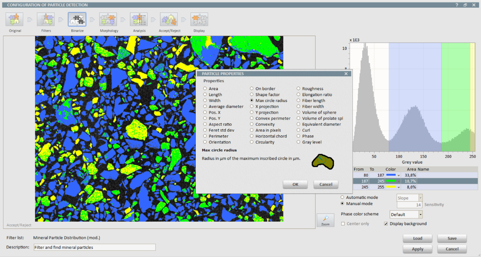Open the Phase color scheme dropdown

point(420,214)
